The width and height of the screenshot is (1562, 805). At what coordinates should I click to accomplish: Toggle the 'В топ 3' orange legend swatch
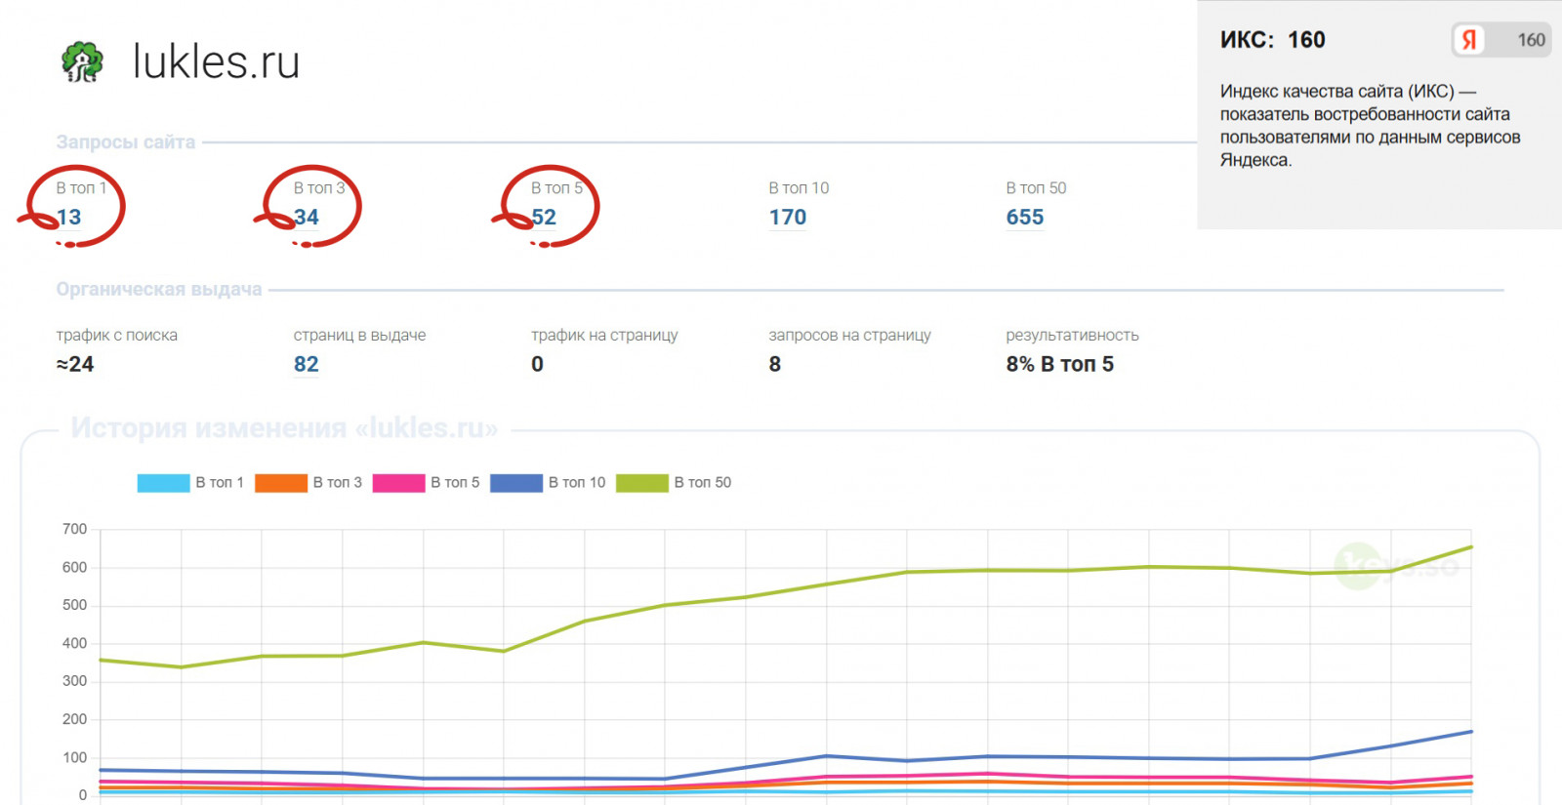[281, 482]
